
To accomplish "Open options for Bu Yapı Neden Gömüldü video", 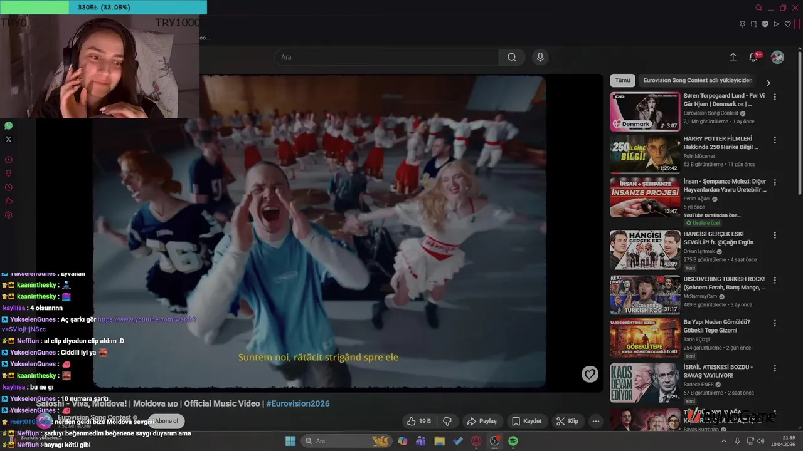I will [x=775, y=323].
